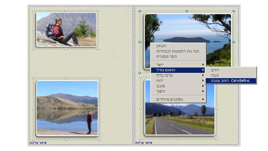The image size is (268, 151).
Task: Open the היפוך (Flip) submenu
Action: pos(178,91)
